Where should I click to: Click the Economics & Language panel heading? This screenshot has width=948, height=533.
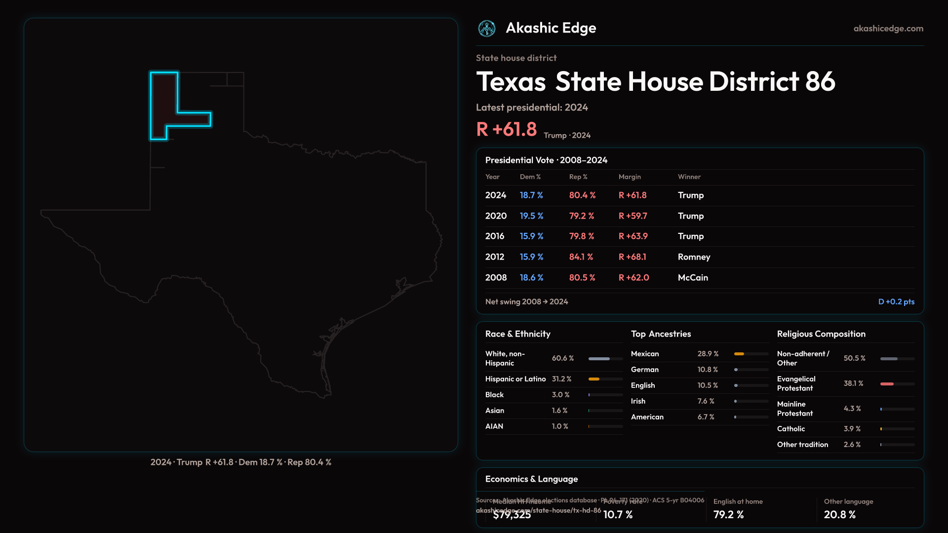(x=531, y=479)
